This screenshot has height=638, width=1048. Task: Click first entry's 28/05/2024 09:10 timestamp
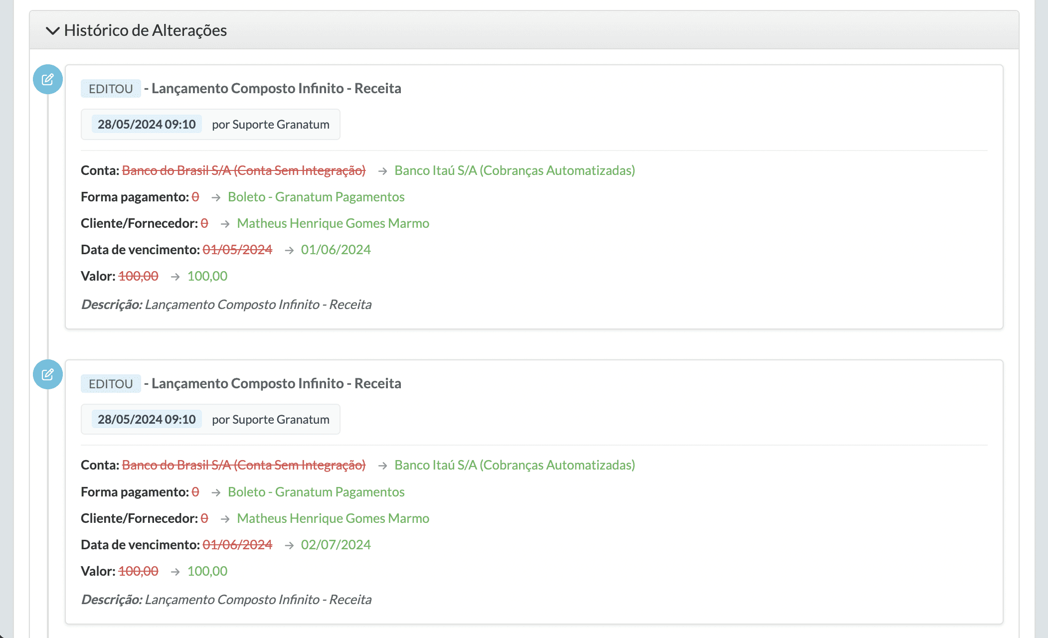point(147,124)
